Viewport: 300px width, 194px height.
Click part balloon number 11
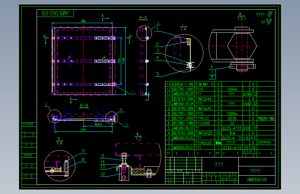tap(103, 156)
